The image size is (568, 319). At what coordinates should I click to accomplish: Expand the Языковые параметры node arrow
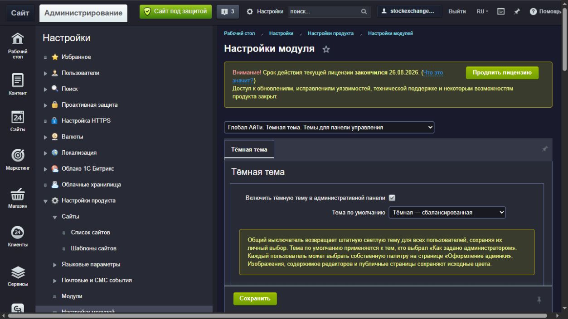click(x=54, y=265)
